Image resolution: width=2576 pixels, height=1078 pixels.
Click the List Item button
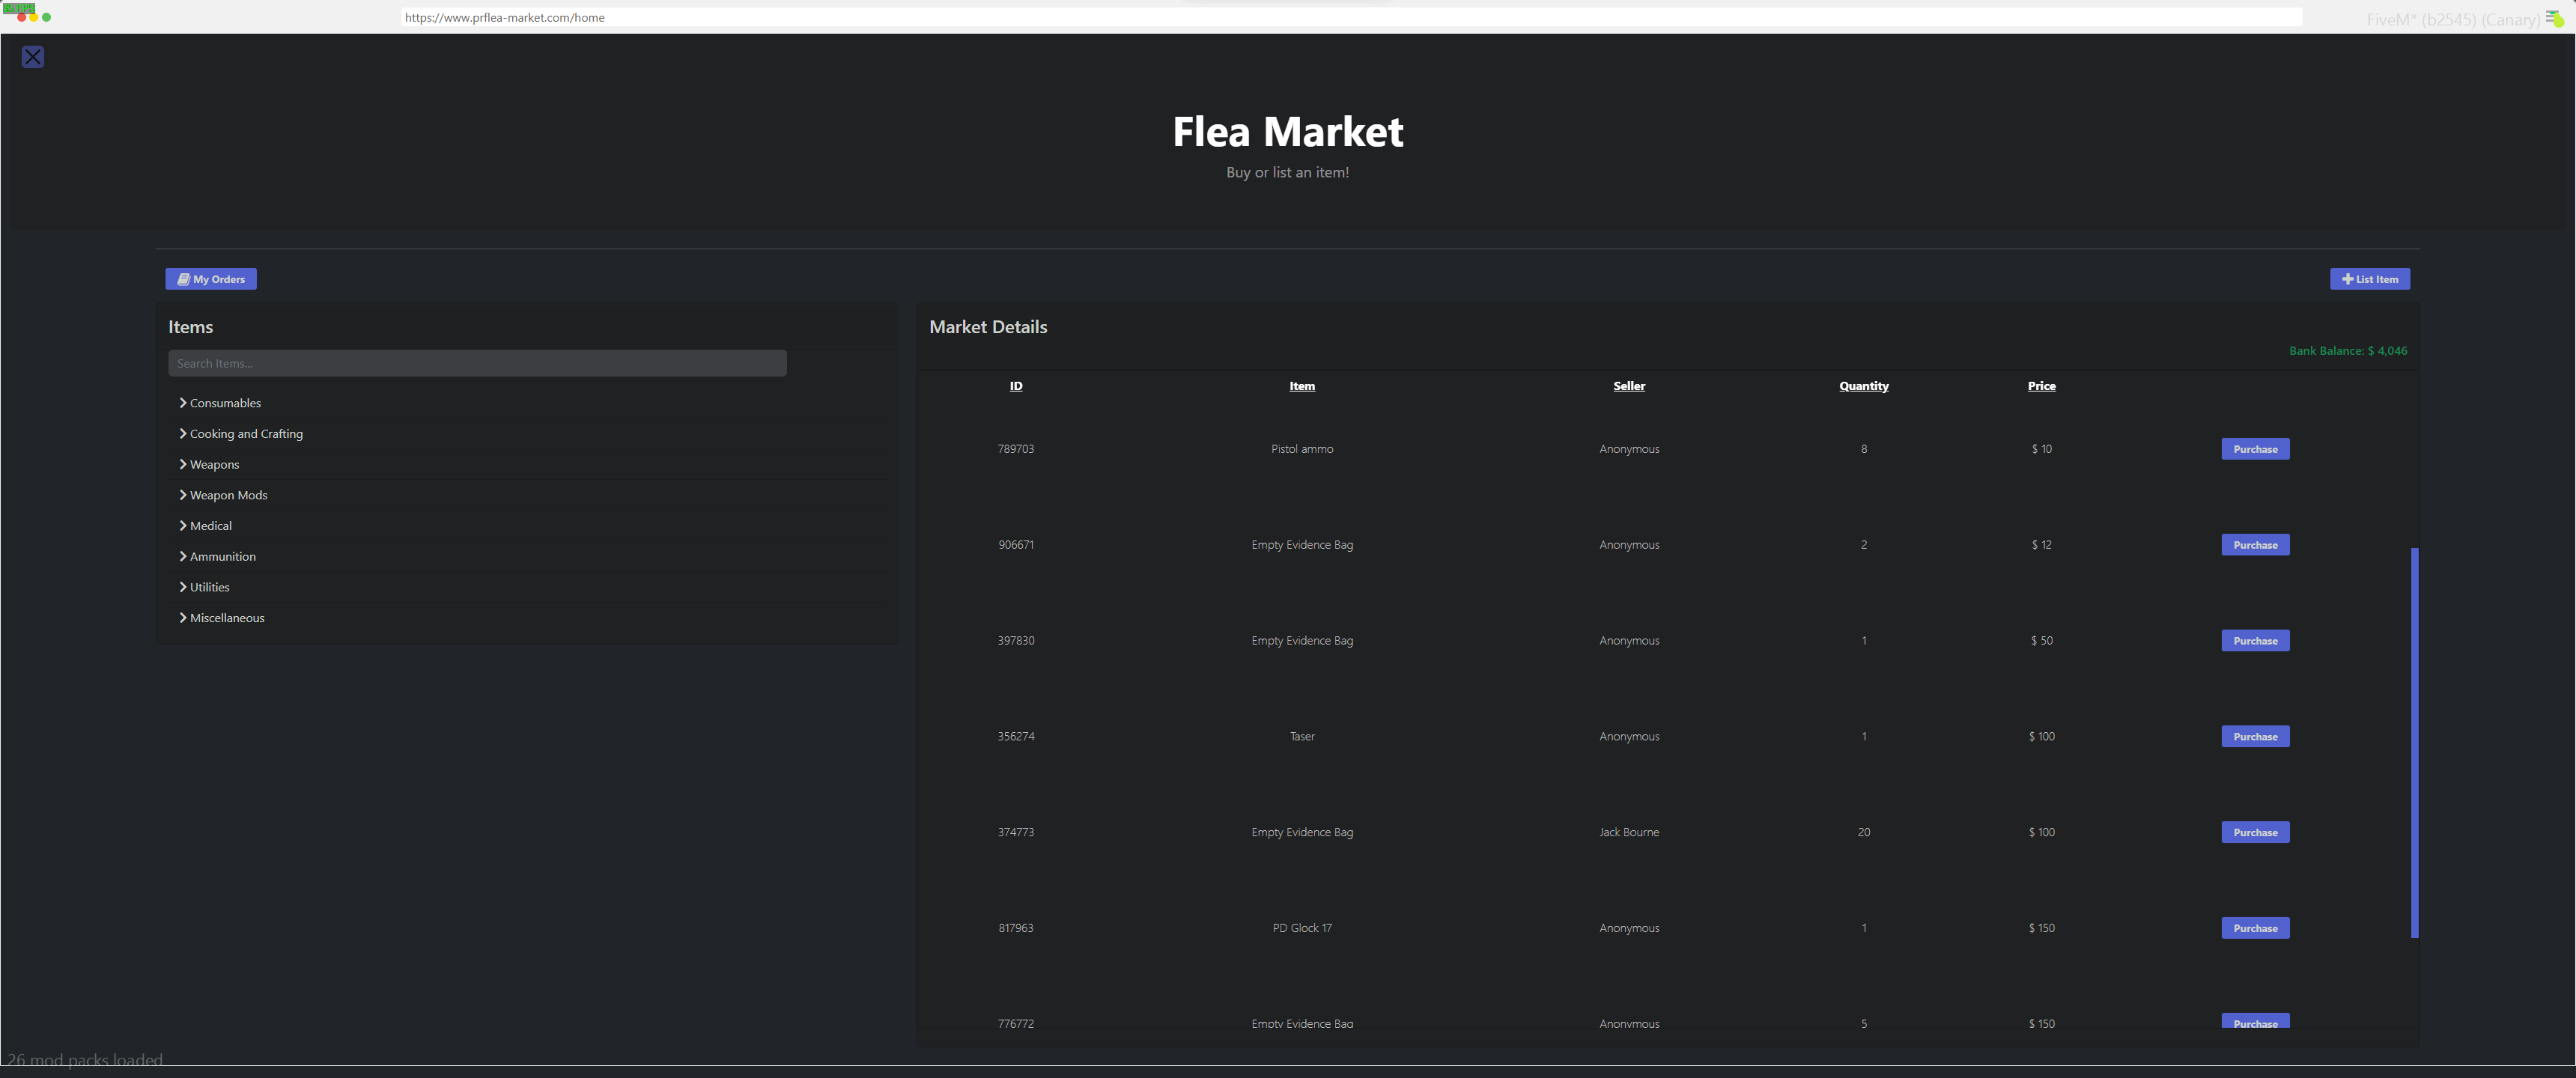click(2369, 279)
